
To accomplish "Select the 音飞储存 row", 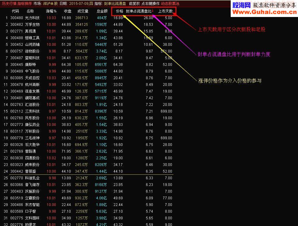I will coord(89,185).
